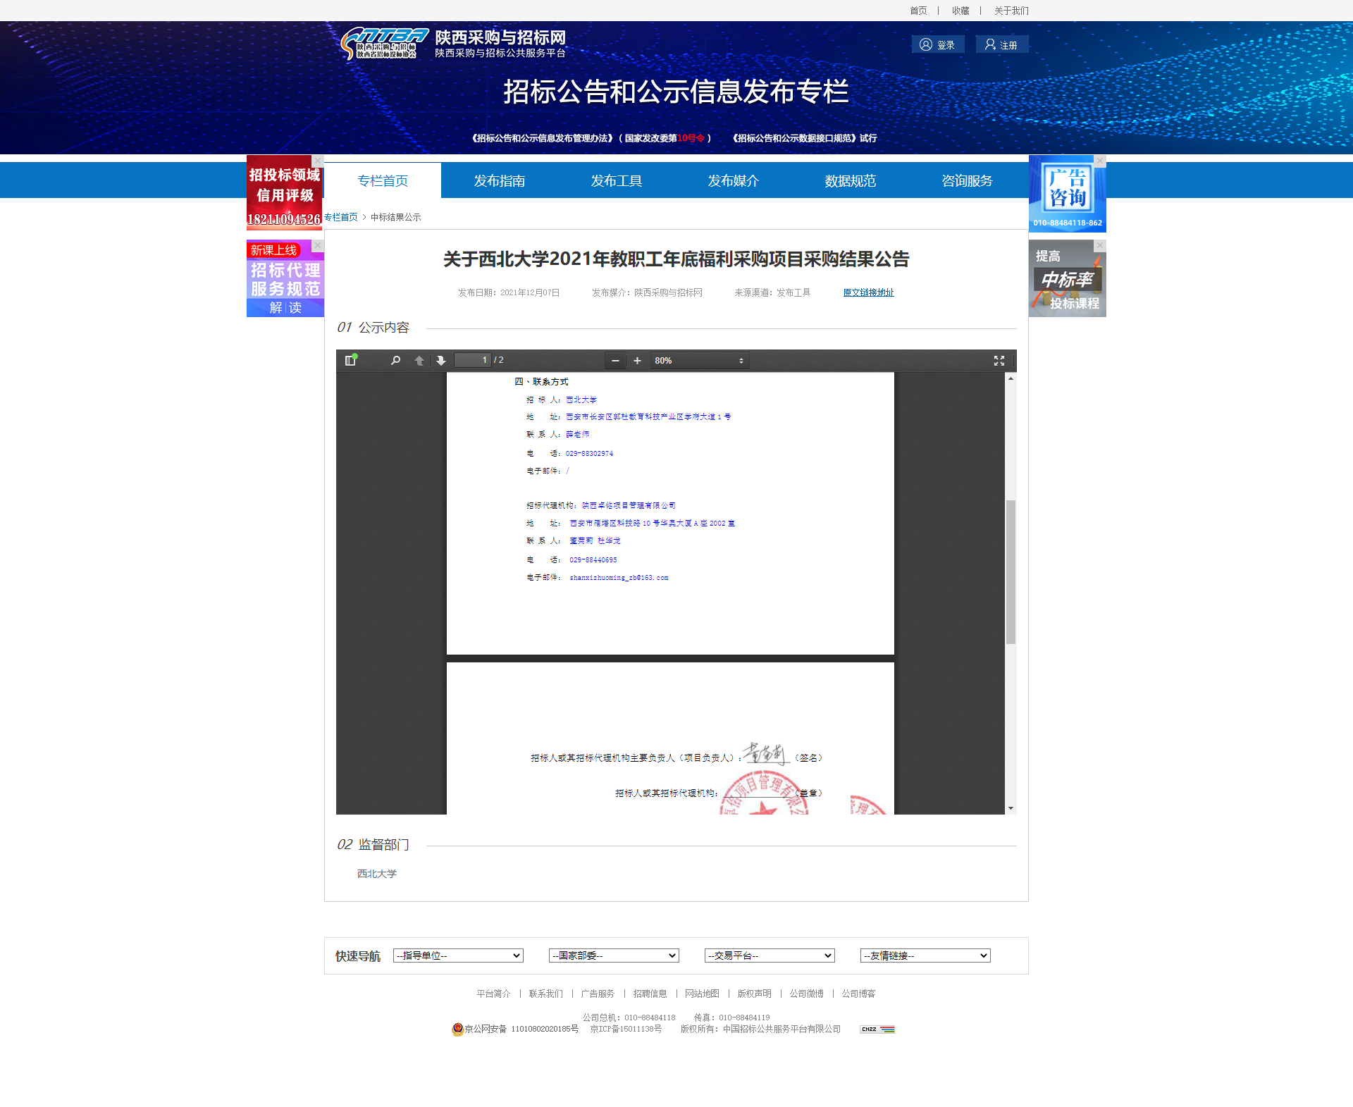
Task: Zoom in PDF with plus button
Action: [637, 361]
